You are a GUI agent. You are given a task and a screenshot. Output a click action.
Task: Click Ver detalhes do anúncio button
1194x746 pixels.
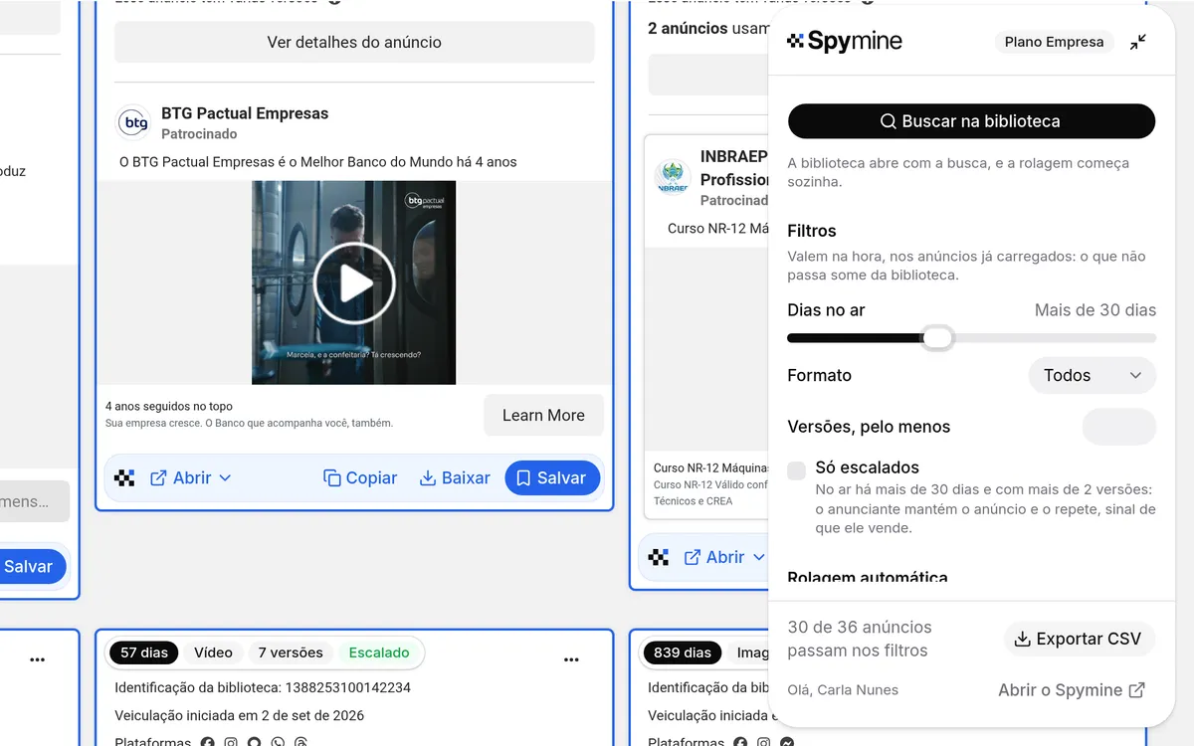point(354,43)
